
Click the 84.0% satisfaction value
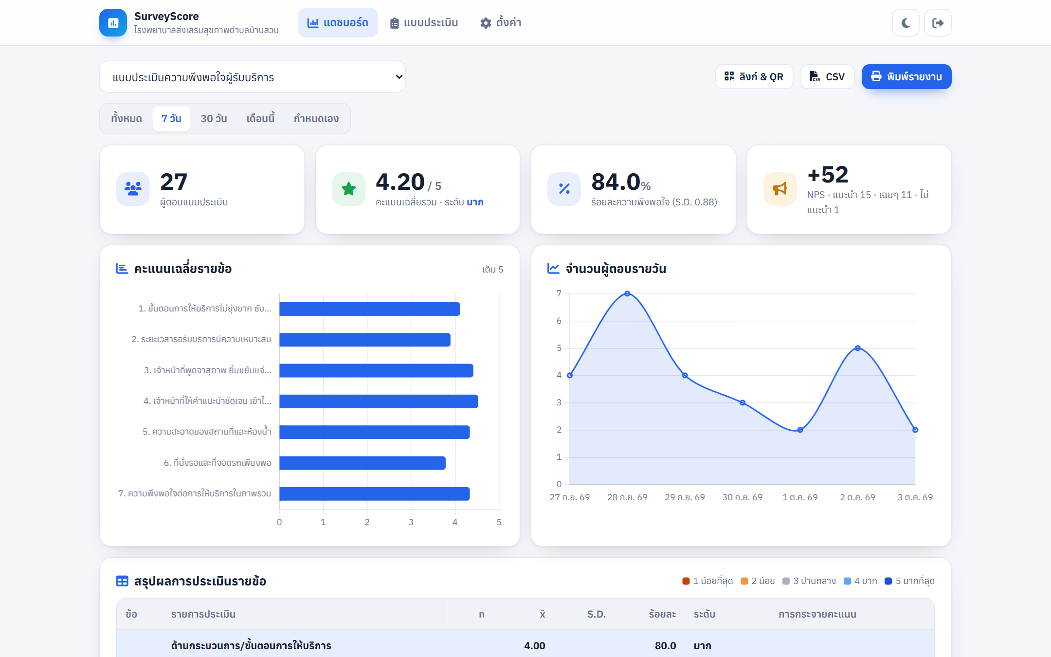[x=621, y=182]
